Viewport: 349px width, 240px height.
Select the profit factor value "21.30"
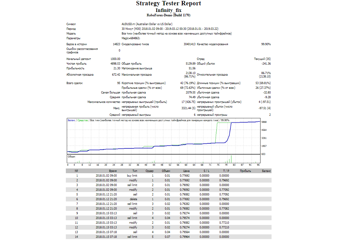(x=117, y=68)
